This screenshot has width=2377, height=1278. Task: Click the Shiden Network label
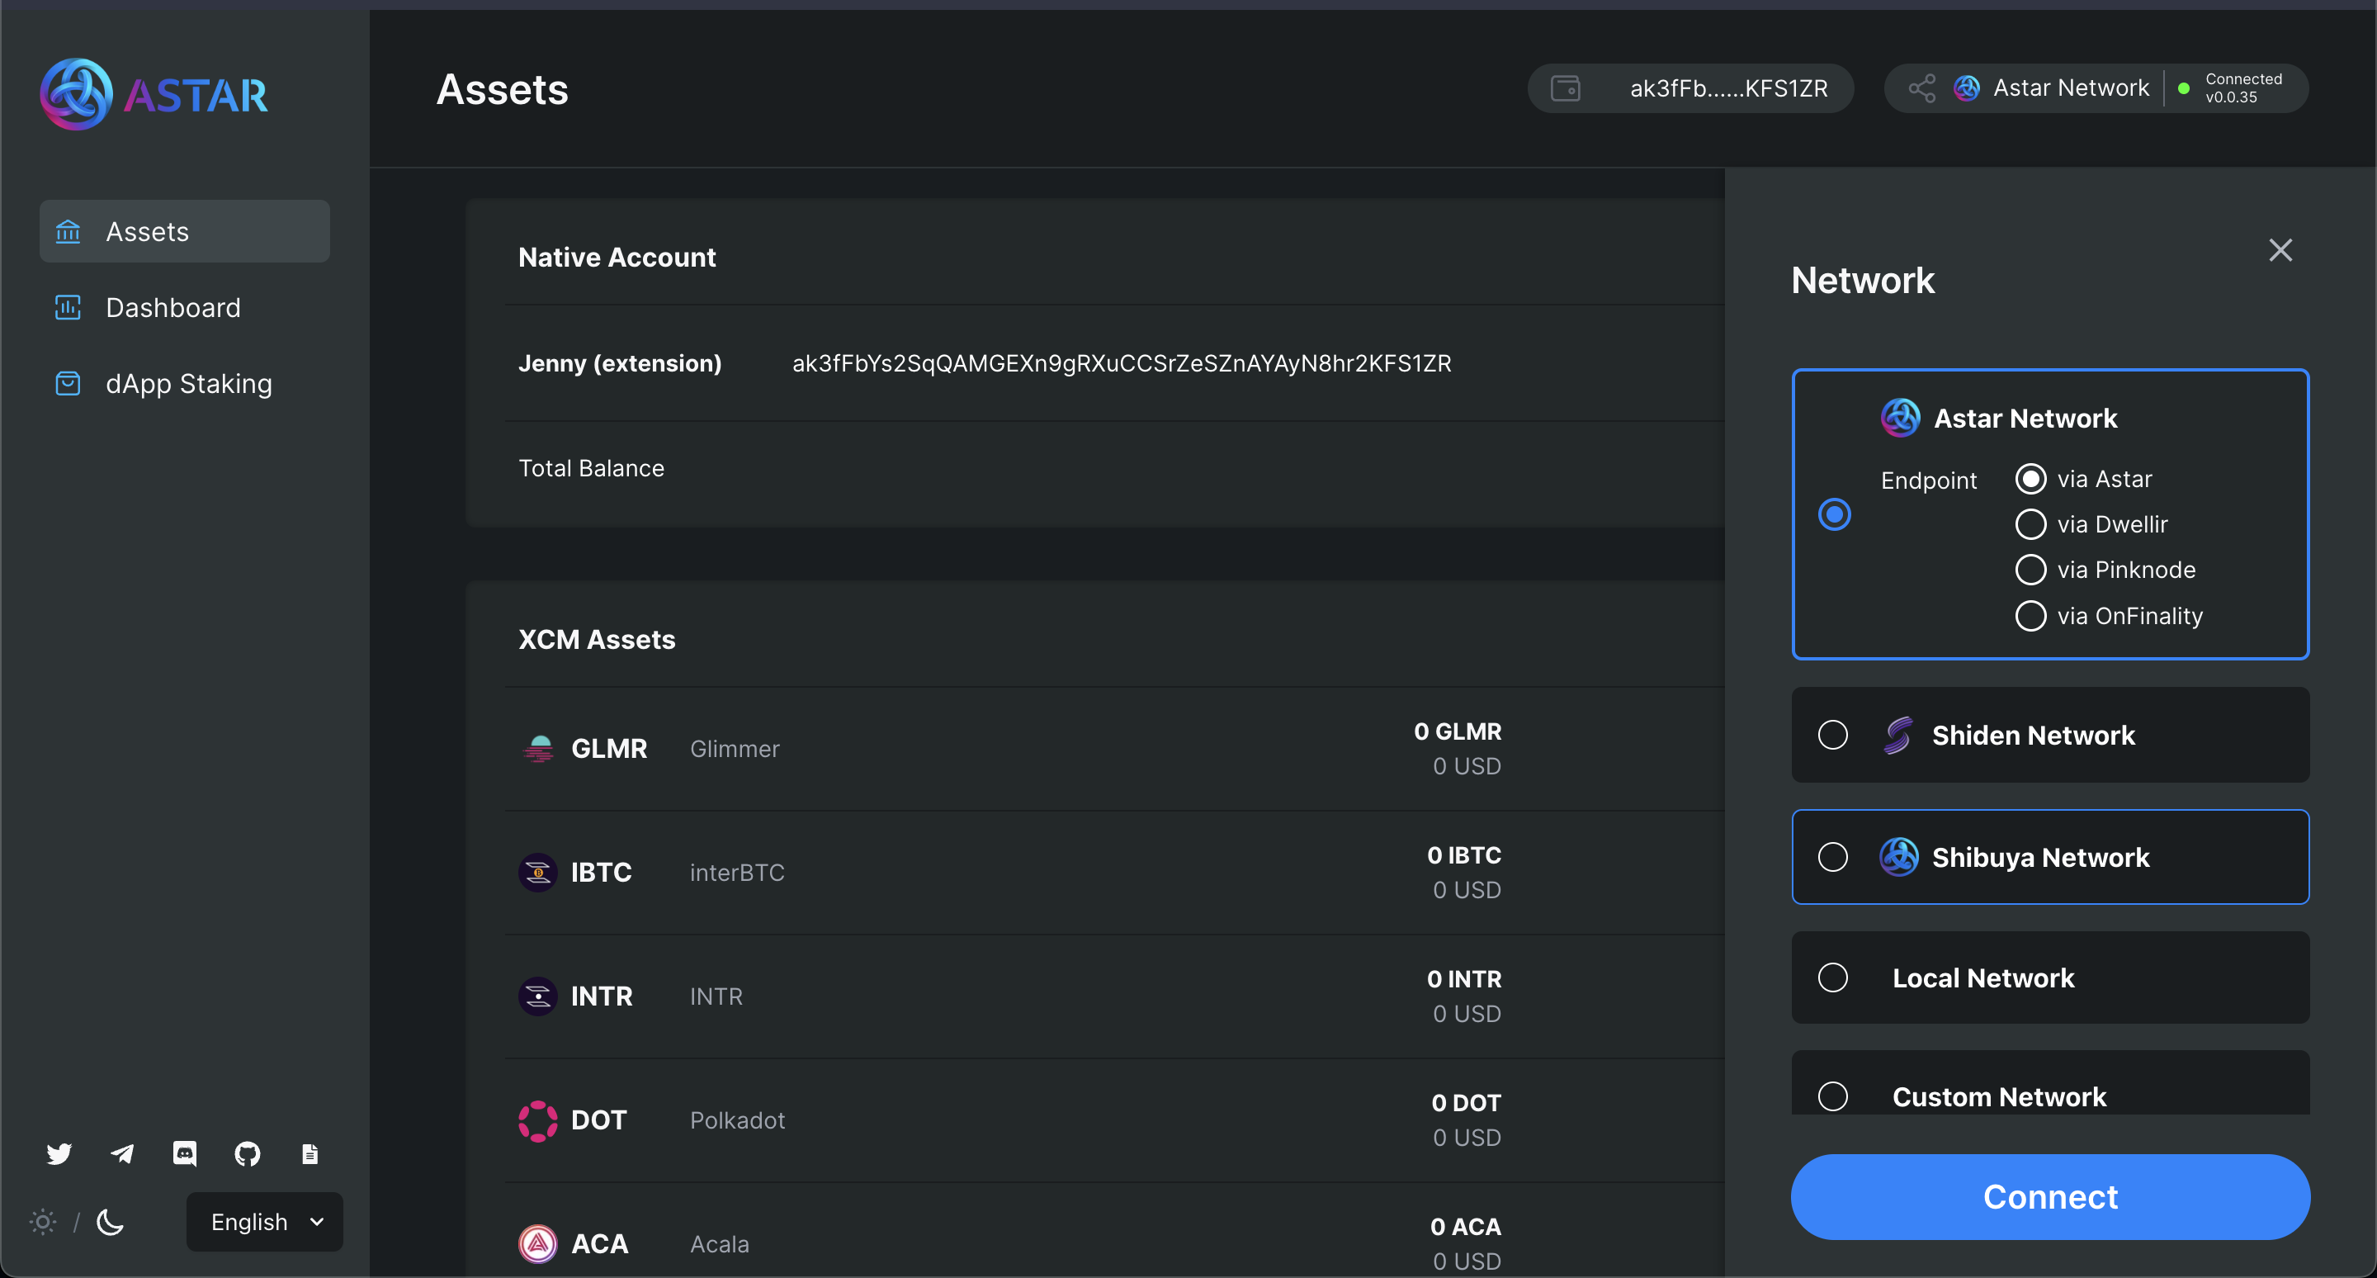pos(2034,735)
